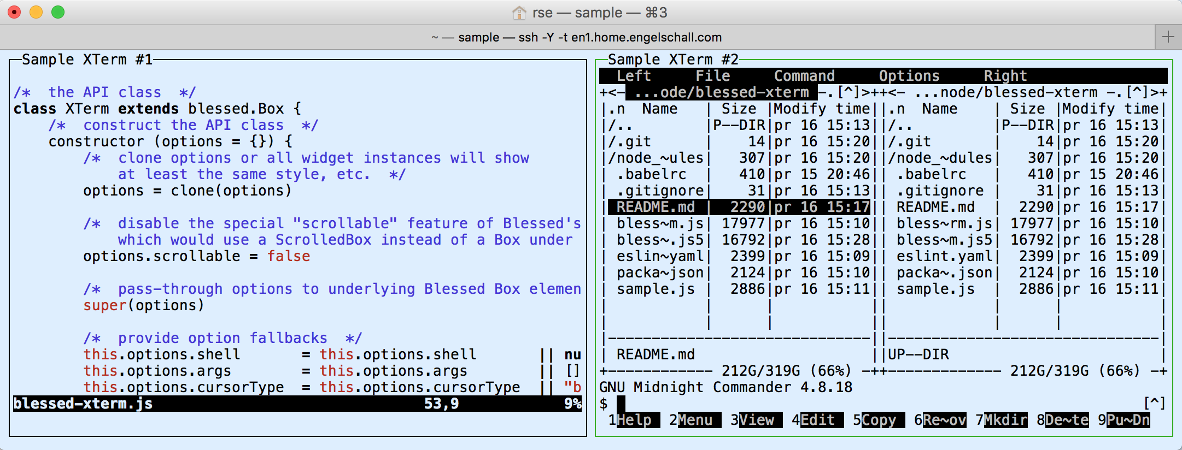Click blessed-xterm.js status line in XTerm #1
The image size is (1182, 450).
[x=297, y=404]
